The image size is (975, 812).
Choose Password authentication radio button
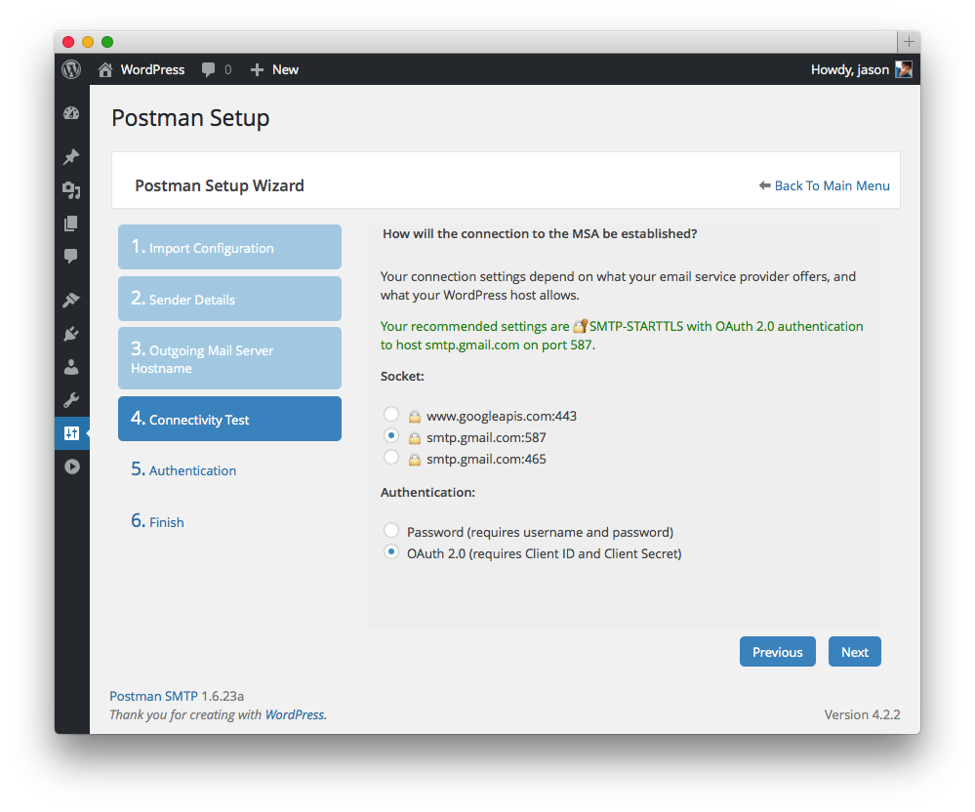(x=391, y=530)
